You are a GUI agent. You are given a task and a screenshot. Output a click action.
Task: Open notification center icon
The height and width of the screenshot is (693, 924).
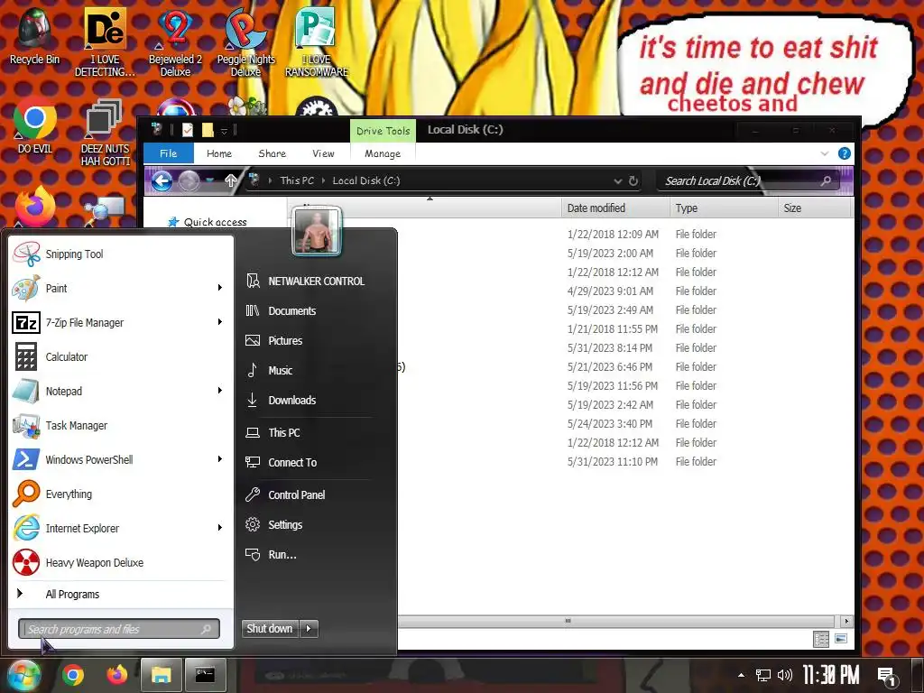887,676
